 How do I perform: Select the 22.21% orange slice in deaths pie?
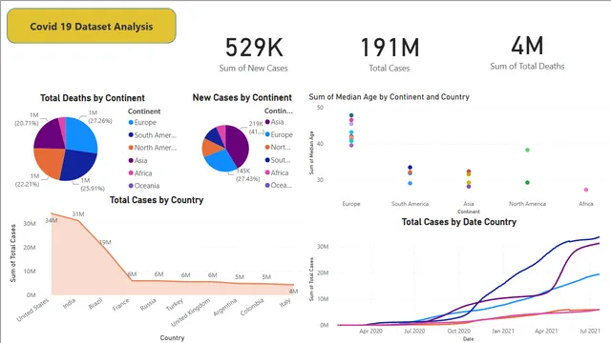(x=50, y=163)
